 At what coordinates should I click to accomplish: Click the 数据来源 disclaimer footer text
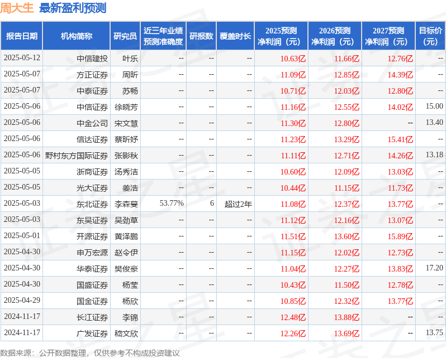coord(90,353)
